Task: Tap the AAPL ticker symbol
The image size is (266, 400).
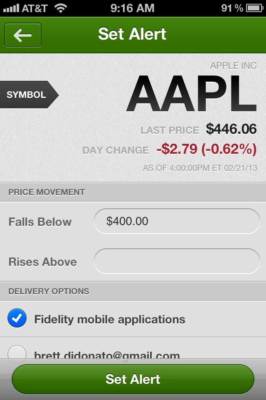Action: [x=191, y=95]
